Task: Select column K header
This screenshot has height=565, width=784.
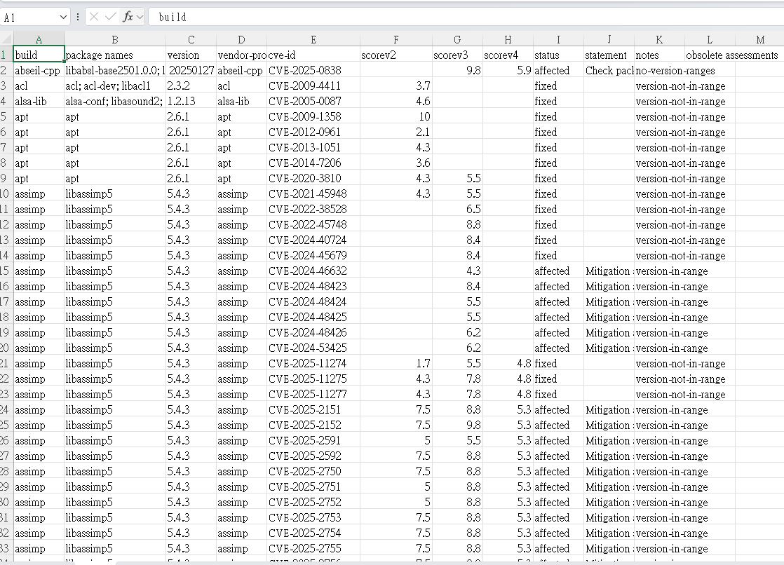Action: pos(659,40)
